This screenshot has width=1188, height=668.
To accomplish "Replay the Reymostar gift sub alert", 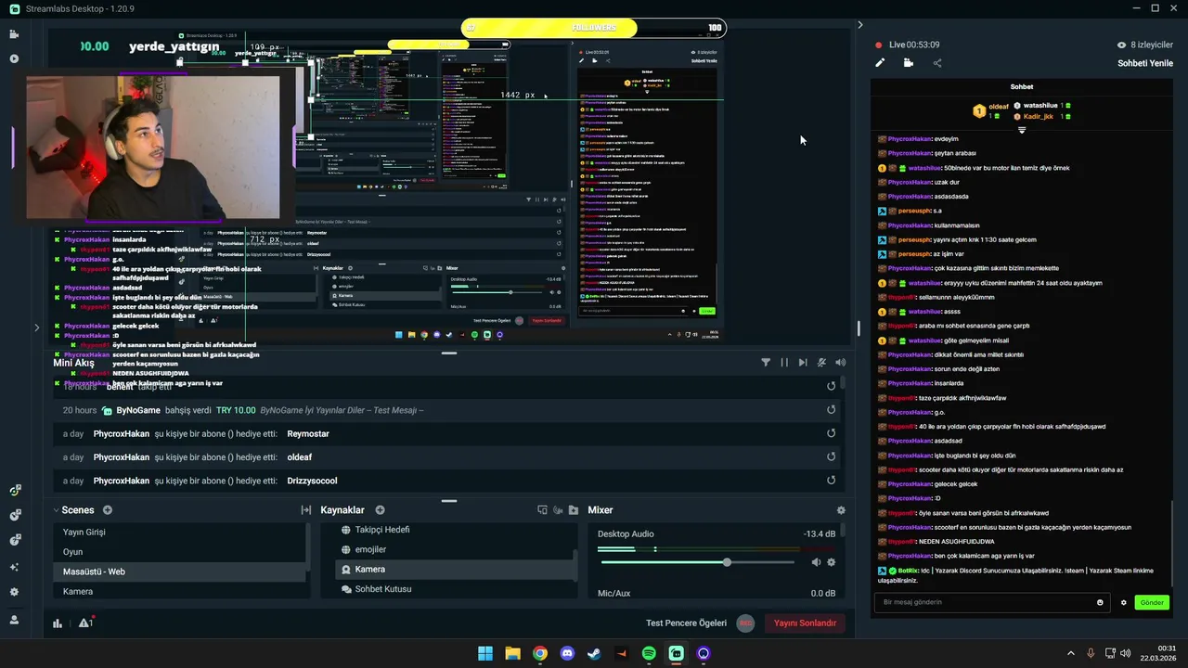I will [x=831, y=433].
